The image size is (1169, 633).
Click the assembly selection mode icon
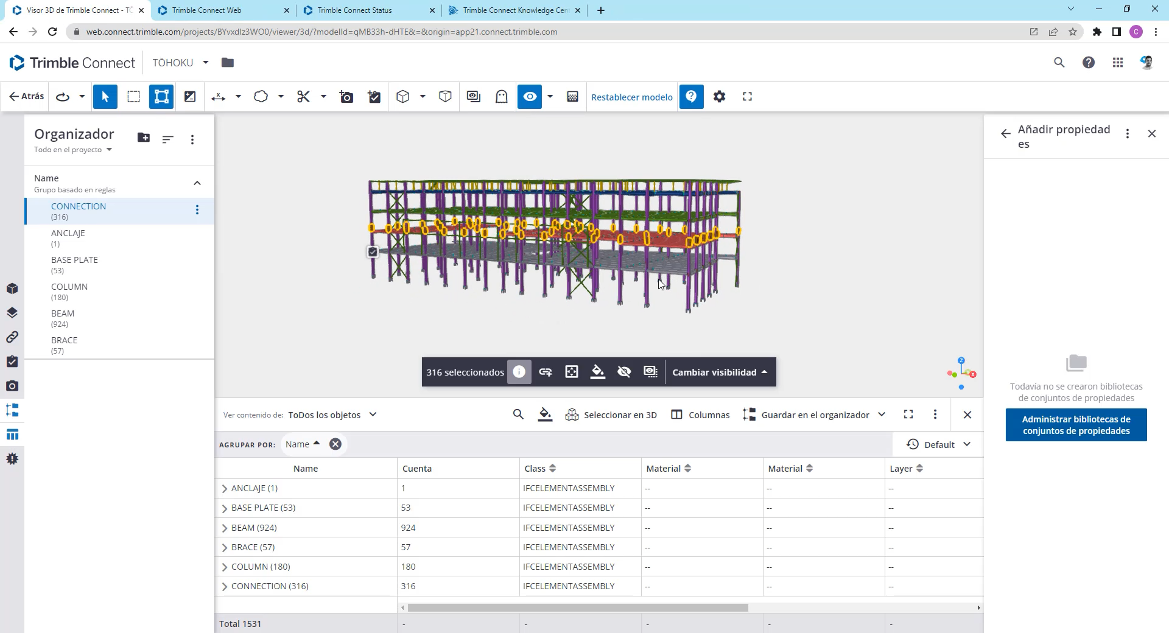(161, 97)
